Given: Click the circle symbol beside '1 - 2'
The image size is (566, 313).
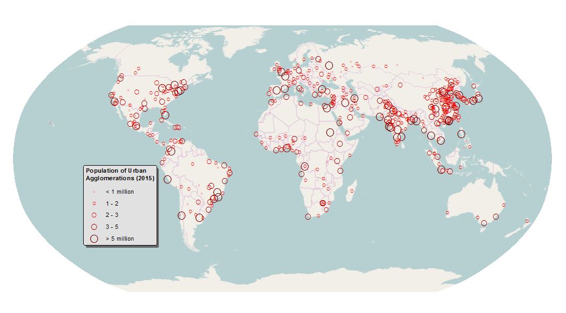Looking at the screenshot, I should click(94, 203).
